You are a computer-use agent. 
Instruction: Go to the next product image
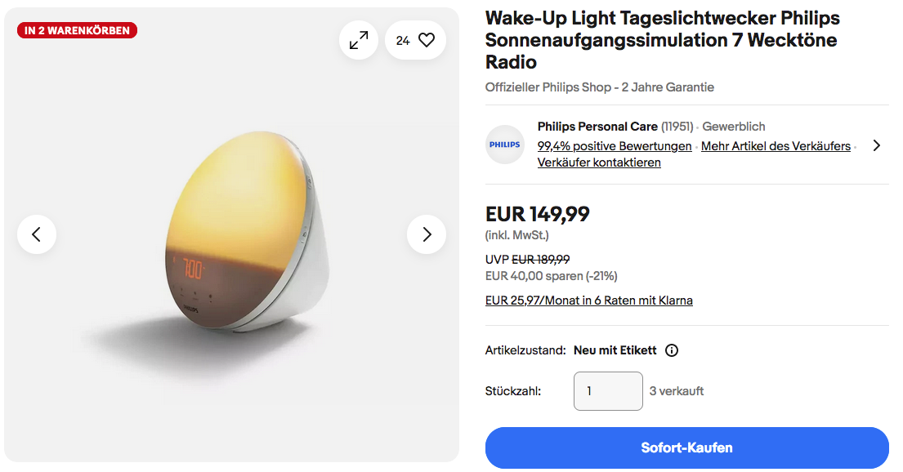click(427, 234)
